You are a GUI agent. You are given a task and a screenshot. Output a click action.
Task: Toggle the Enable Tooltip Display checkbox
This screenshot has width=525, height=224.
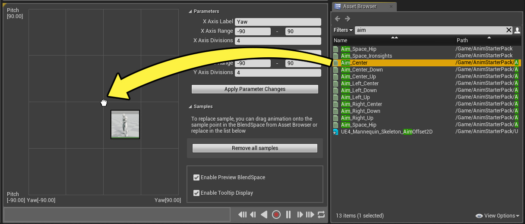(196, 193)
